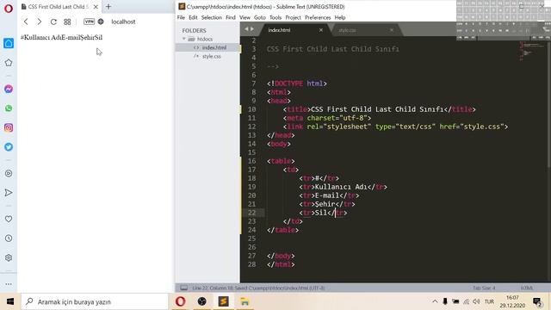
Task: Click the send flow arrow sidebar icon
Action: 9,193
